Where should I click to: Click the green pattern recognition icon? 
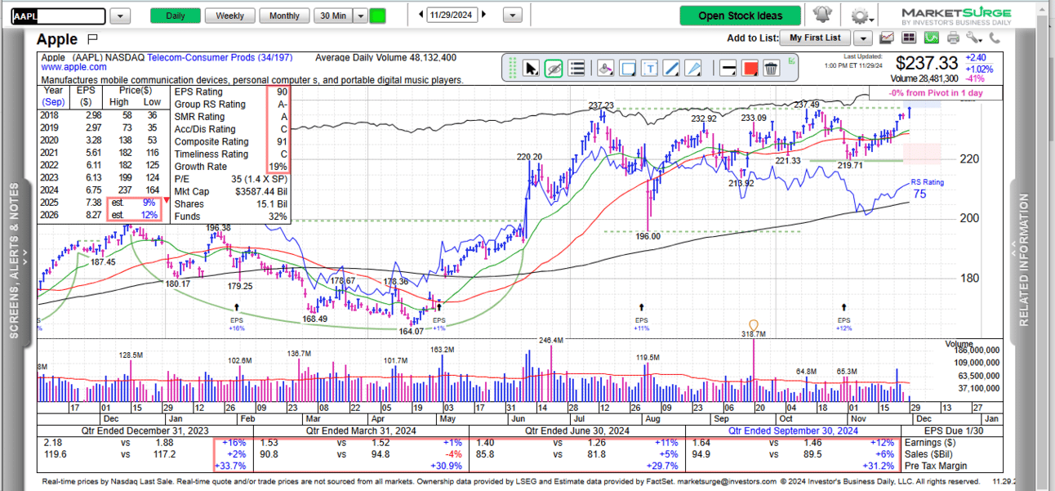point(931,38)
